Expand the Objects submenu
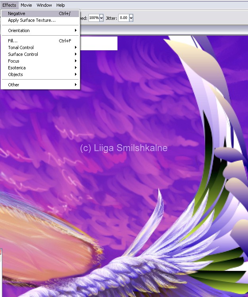Screen dimensions: 248x297 (40, 74)
